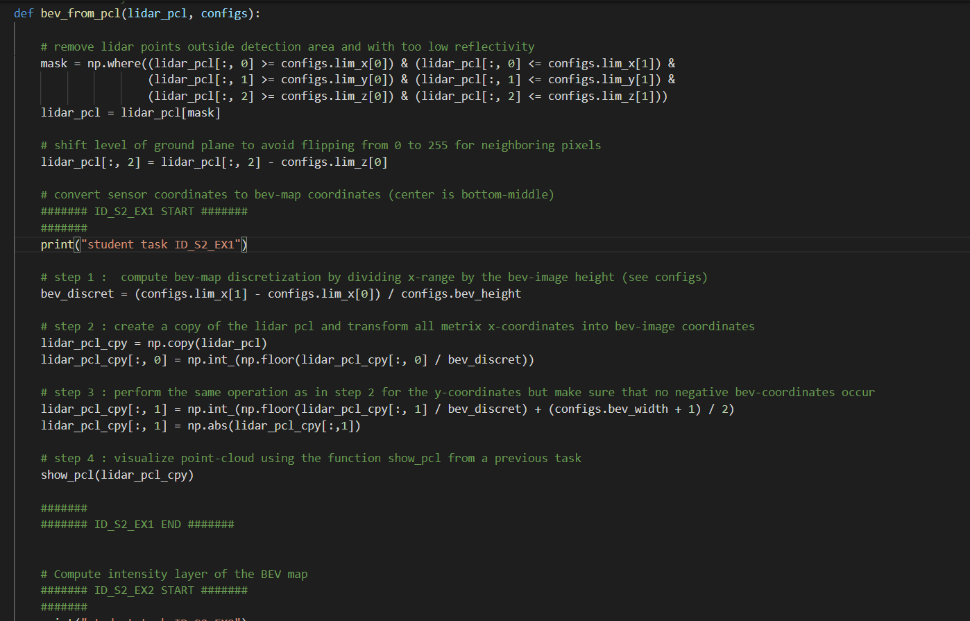Screen dimensions: 970x621
Task: Click the line 'lidar_pcl = lidar_pcl[mask]'
Action: 130,112
